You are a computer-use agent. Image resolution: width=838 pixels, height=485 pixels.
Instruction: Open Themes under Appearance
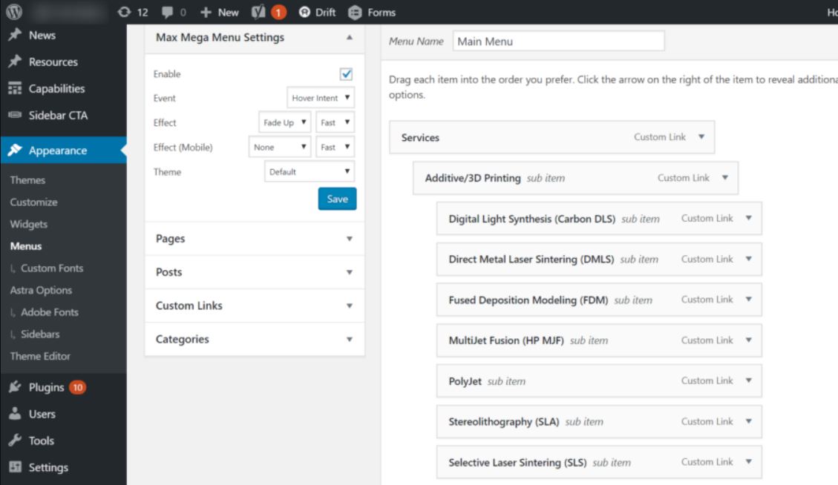(27, 180)
